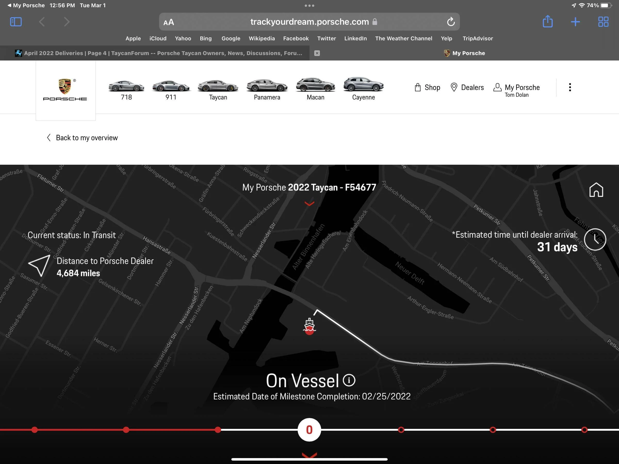Select the 911 model

(171, 90)
